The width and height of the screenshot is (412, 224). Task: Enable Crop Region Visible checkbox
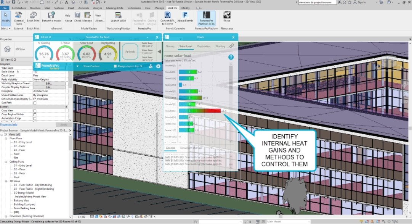click(35, 115)
